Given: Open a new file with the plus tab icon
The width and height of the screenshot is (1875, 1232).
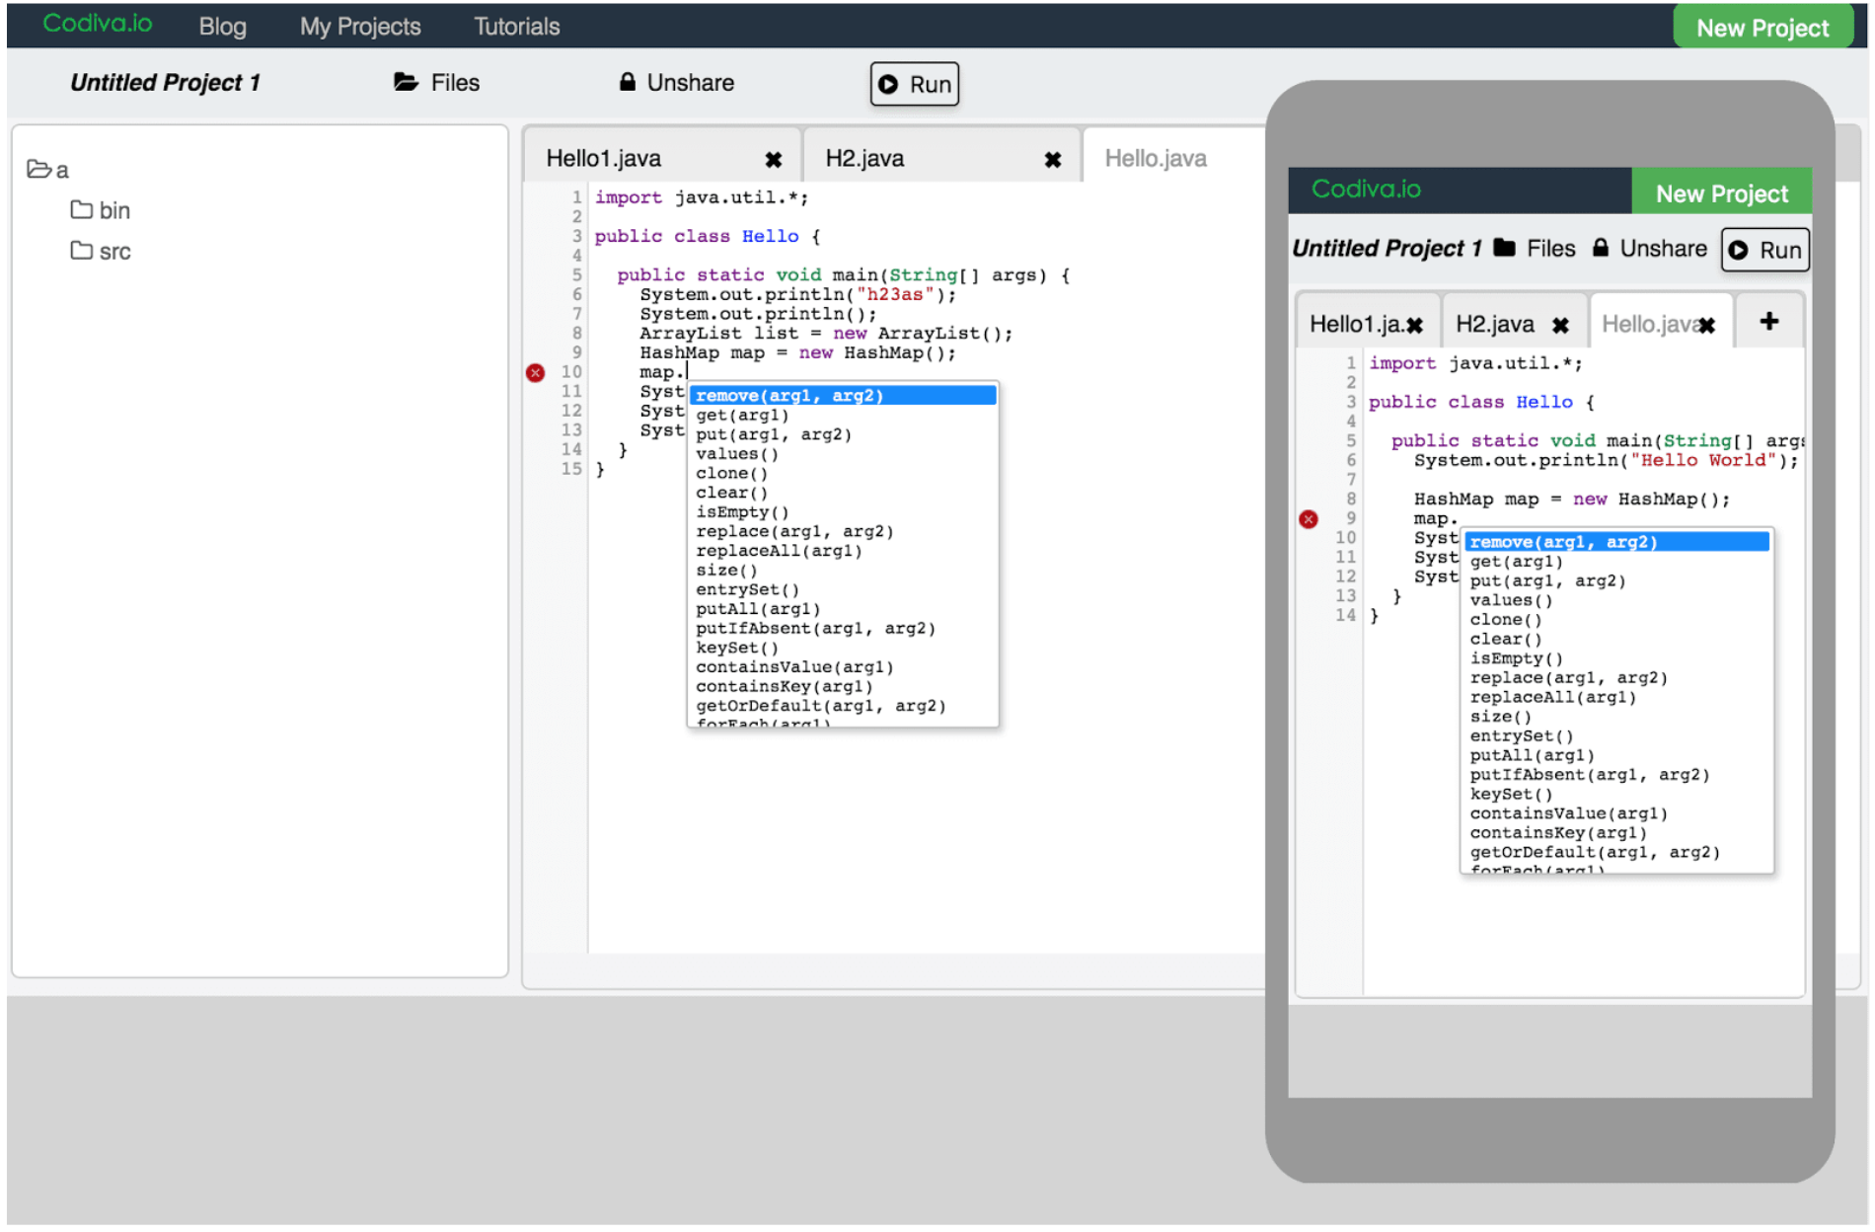Looking at the screenshot, I should (1769, 321).
